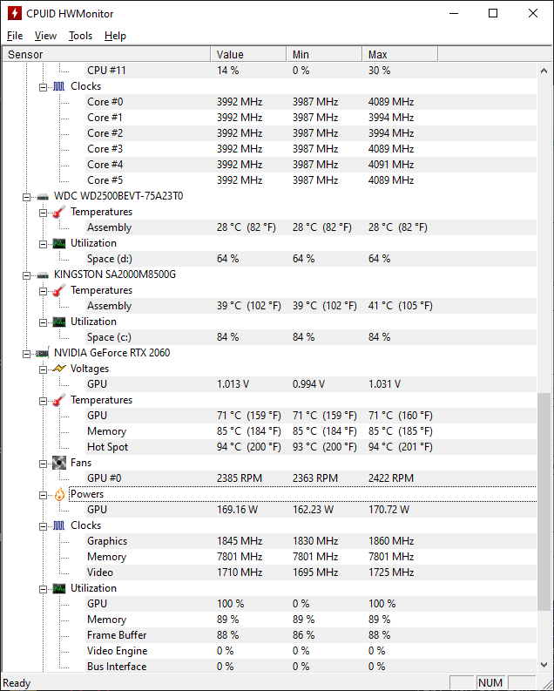This screenshot has width=554, height=691.
Task: Click the CPU Clocks waveform icon
Action: coord(58,86)
